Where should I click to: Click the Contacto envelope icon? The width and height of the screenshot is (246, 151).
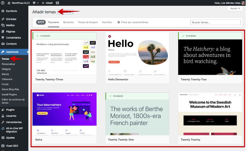click(3, 44)
